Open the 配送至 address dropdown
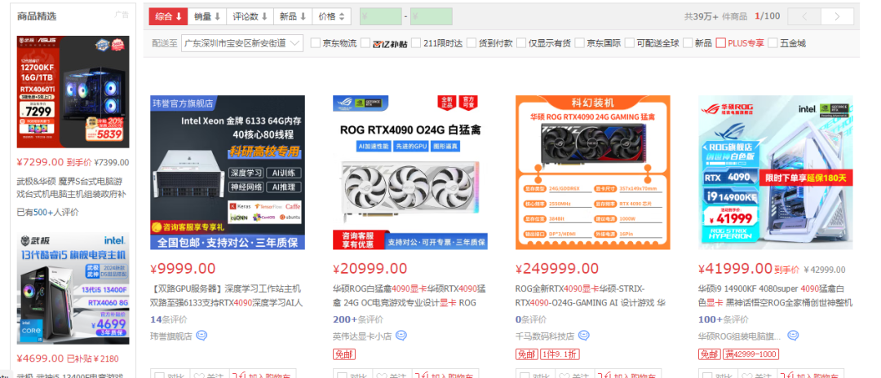This screenshot has width=881, height=378. point(242,43)
